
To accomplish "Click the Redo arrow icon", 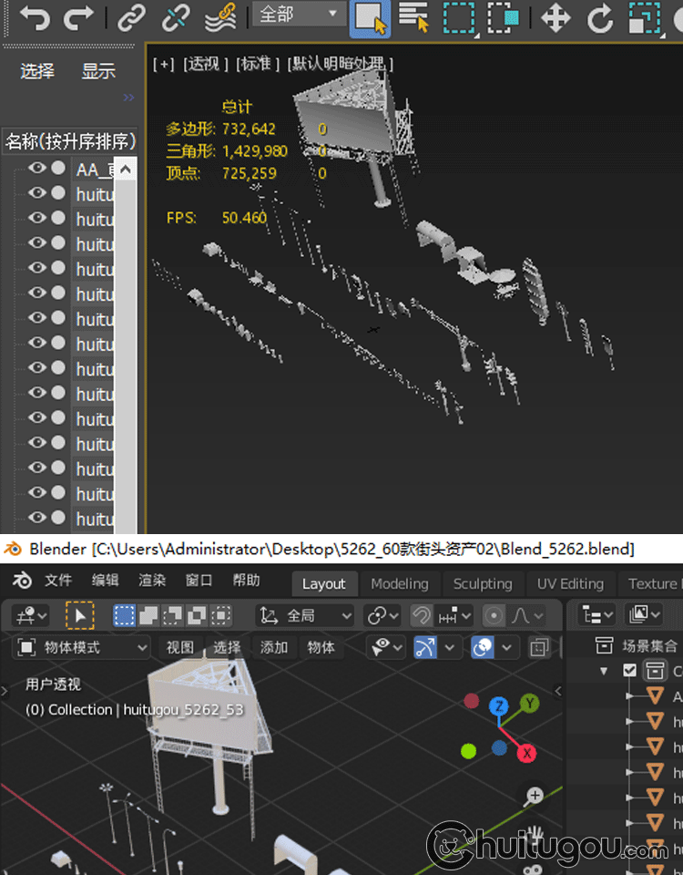I will point(79,16).
